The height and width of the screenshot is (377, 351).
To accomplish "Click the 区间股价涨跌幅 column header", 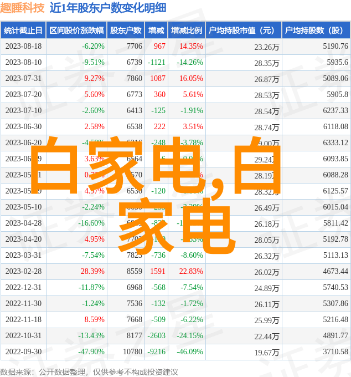I will (76, 30).
